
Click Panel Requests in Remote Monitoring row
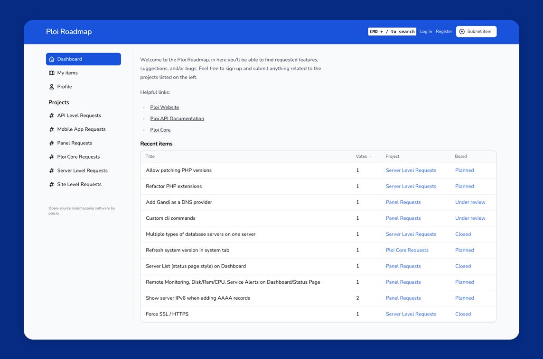click(403, 282)
